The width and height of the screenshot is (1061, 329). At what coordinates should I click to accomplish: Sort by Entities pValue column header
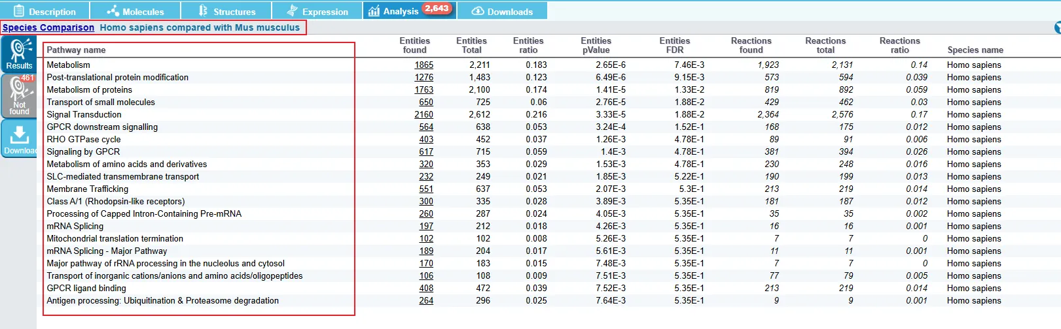(x=595, y=45)
